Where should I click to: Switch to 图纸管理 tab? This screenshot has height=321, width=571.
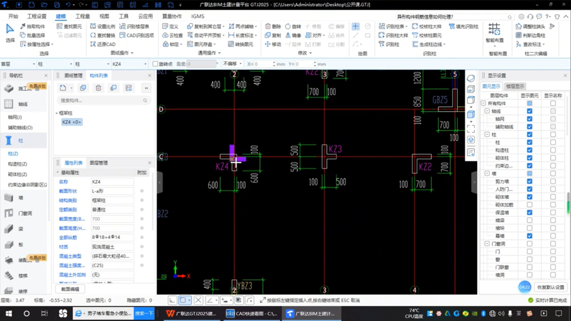click(x=73, y=76)
